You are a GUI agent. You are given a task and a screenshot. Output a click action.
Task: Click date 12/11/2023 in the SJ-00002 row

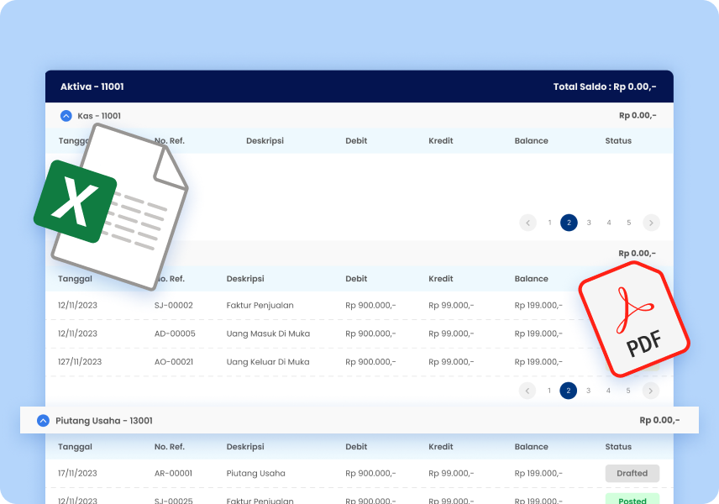click(x=77, y=306)
